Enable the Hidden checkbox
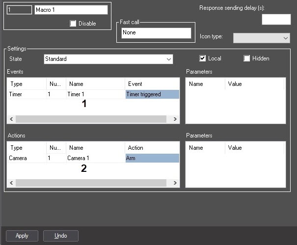297x245 pixels. [246, 58]
